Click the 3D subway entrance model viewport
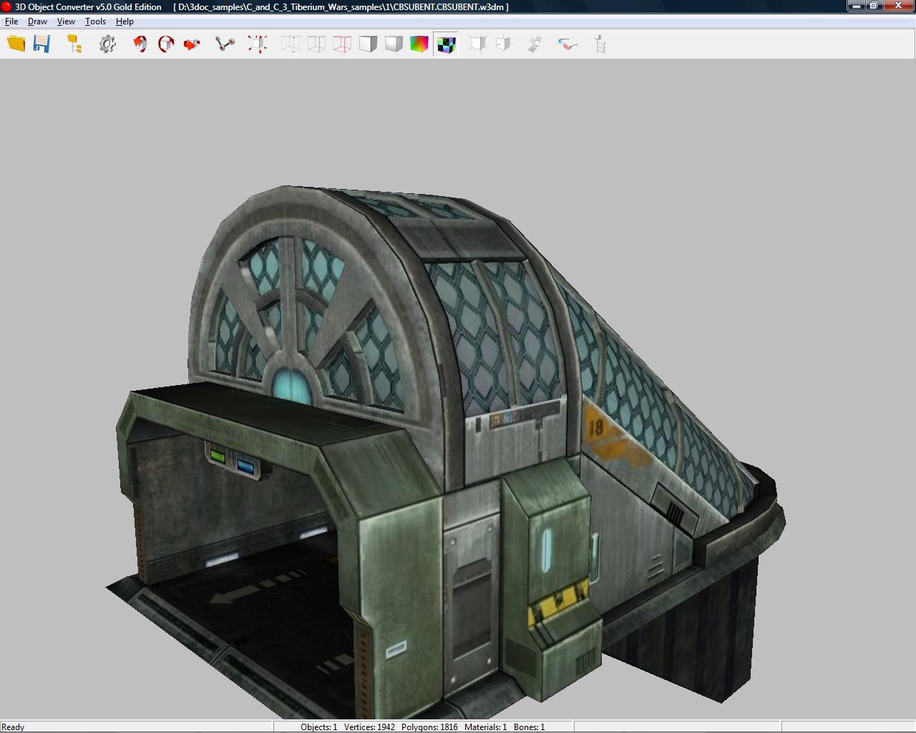Screen dimensions: 916x733 click(x=458, y=389)
